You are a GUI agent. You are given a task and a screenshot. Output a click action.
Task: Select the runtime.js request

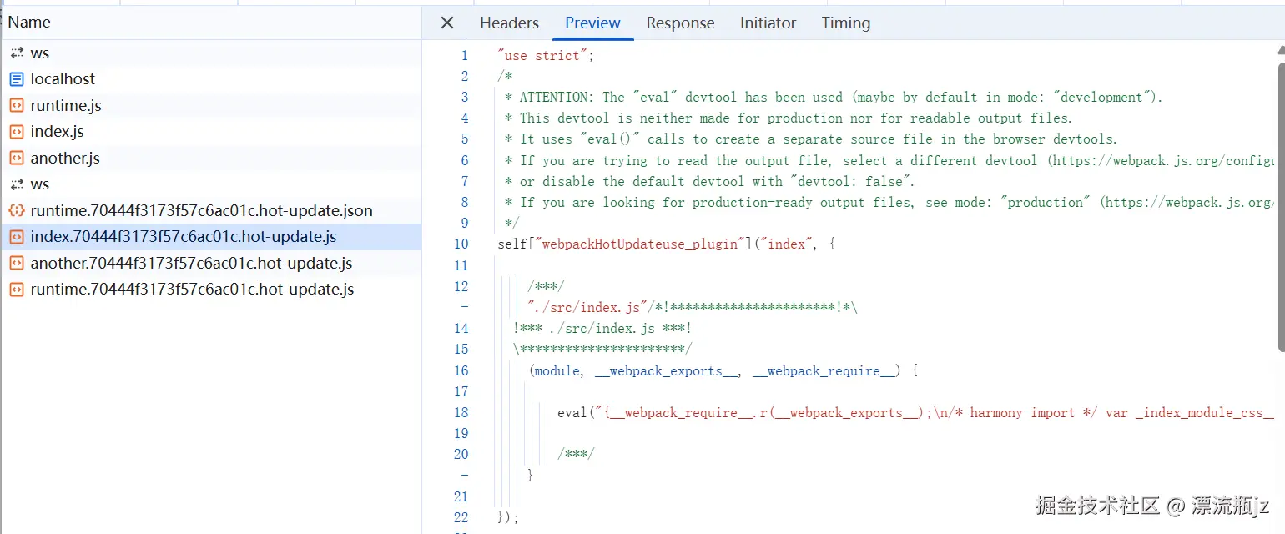pos(210,105)
